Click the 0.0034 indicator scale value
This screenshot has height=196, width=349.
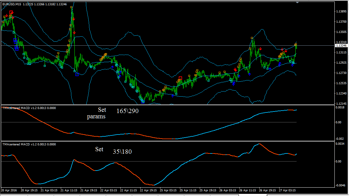click(x=340, y=144)
